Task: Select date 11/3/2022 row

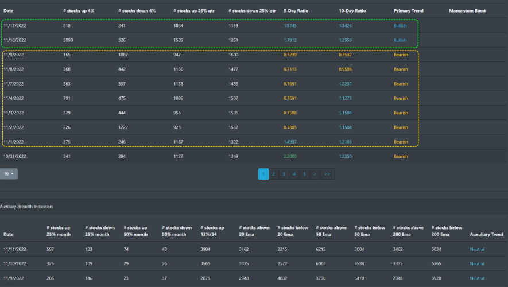Action: 14,113
